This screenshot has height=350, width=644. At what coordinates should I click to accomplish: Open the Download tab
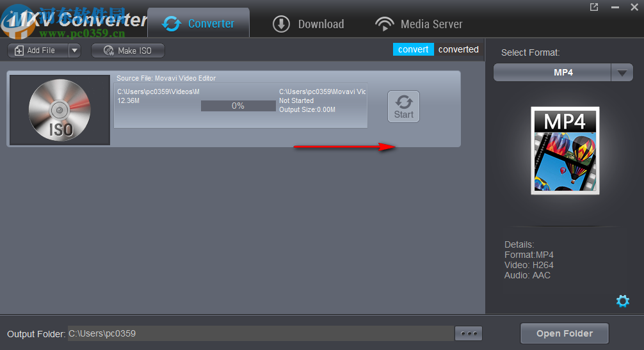309,24
